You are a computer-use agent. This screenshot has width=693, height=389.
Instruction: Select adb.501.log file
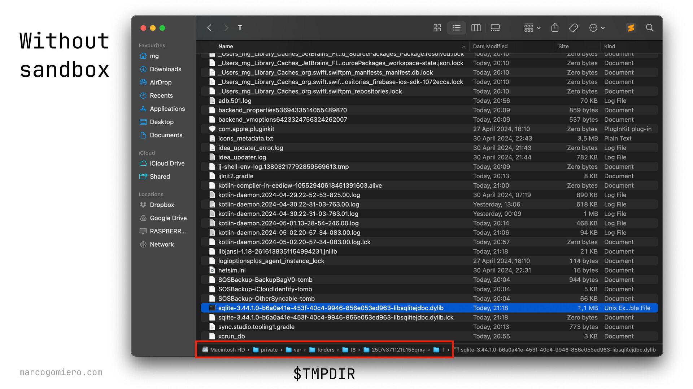click(x=429, y=101)
